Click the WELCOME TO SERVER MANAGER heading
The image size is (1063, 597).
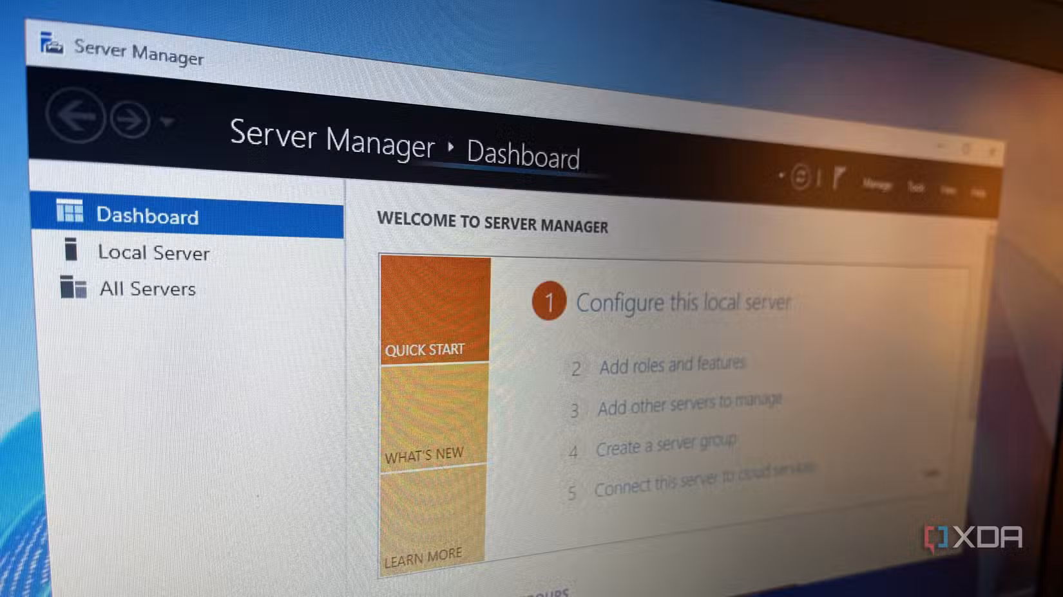click(x=493, y=223)
